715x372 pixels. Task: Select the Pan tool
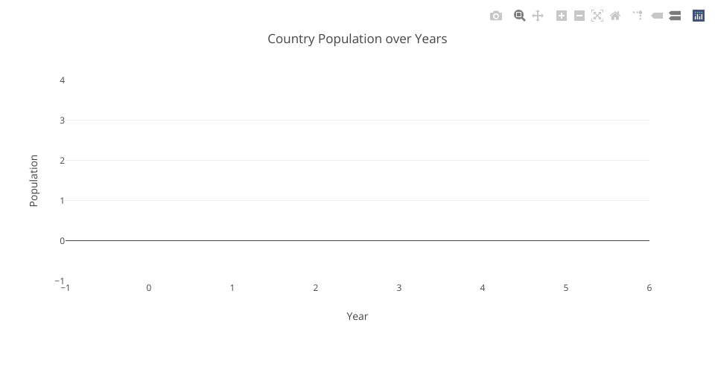coord(538,16)
